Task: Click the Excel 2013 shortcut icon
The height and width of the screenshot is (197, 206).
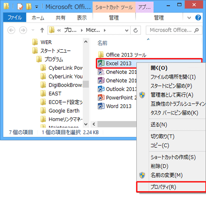Action: pyautogui.click(x=101, y=63)
